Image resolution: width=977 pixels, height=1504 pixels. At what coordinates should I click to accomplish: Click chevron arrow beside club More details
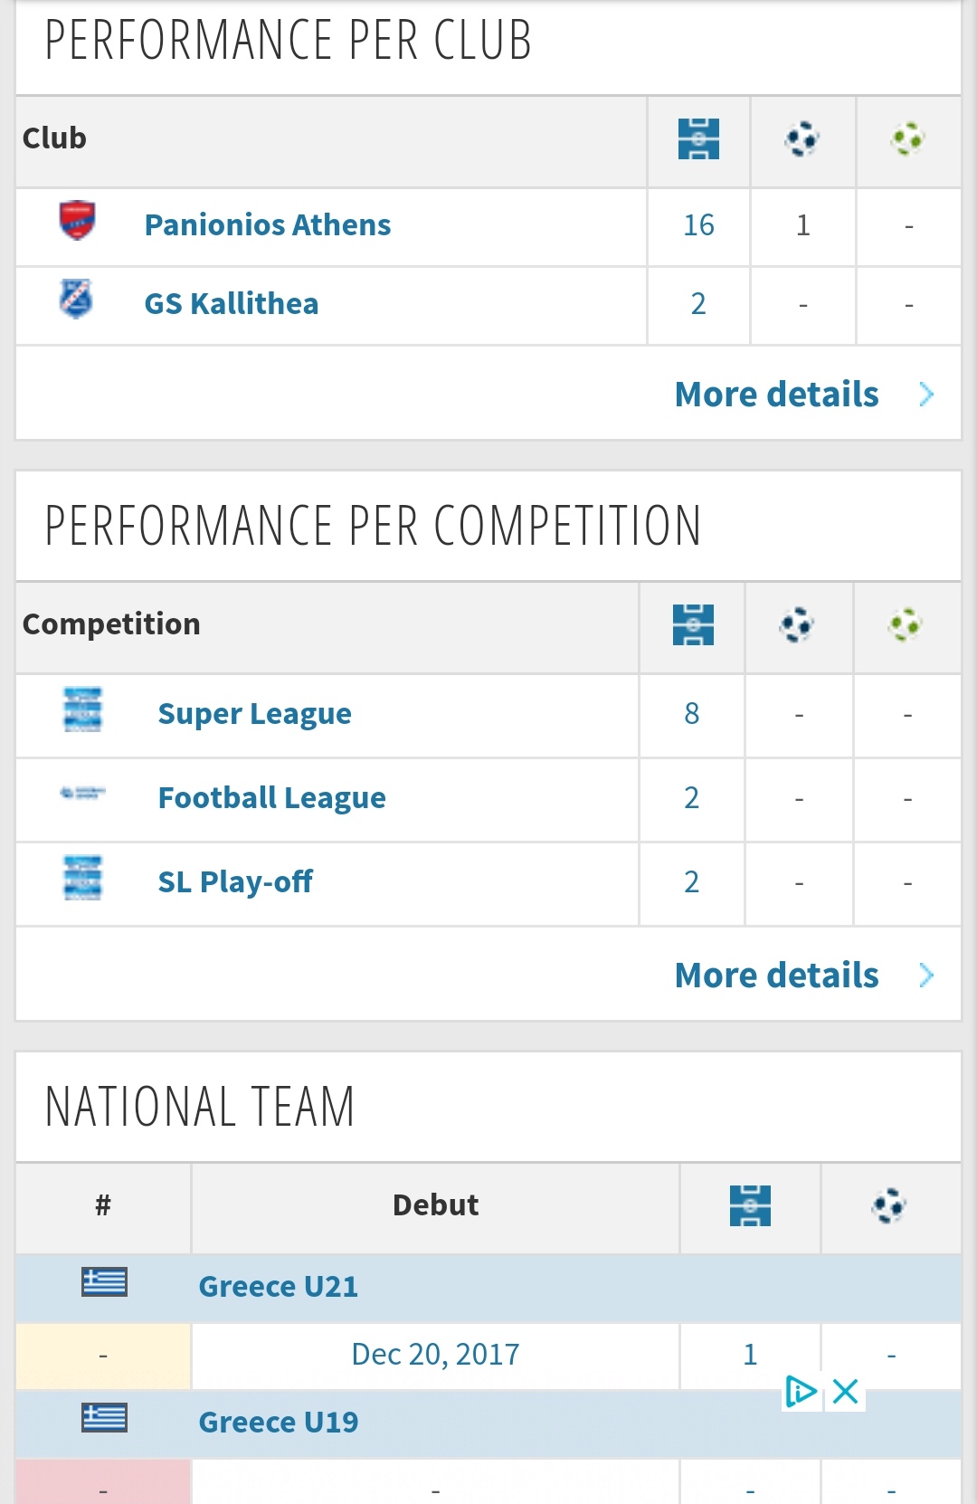coord(926,395)
